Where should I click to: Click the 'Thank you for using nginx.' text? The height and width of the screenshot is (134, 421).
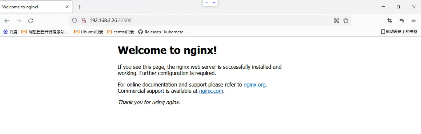tap(149, 102)
